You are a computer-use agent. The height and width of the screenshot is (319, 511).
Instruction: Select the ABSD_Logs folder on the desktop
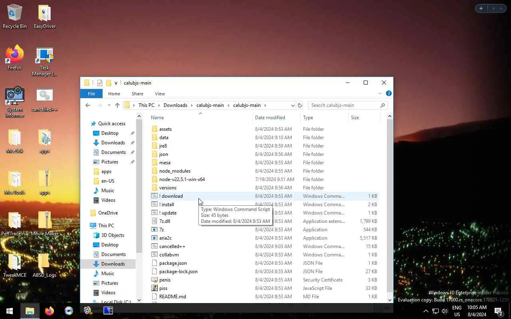click(44, 265)
